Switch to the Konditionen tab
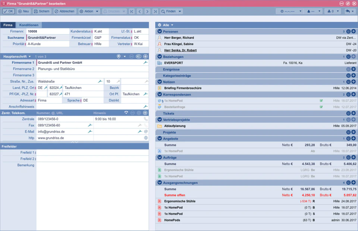 pos(29,25)
